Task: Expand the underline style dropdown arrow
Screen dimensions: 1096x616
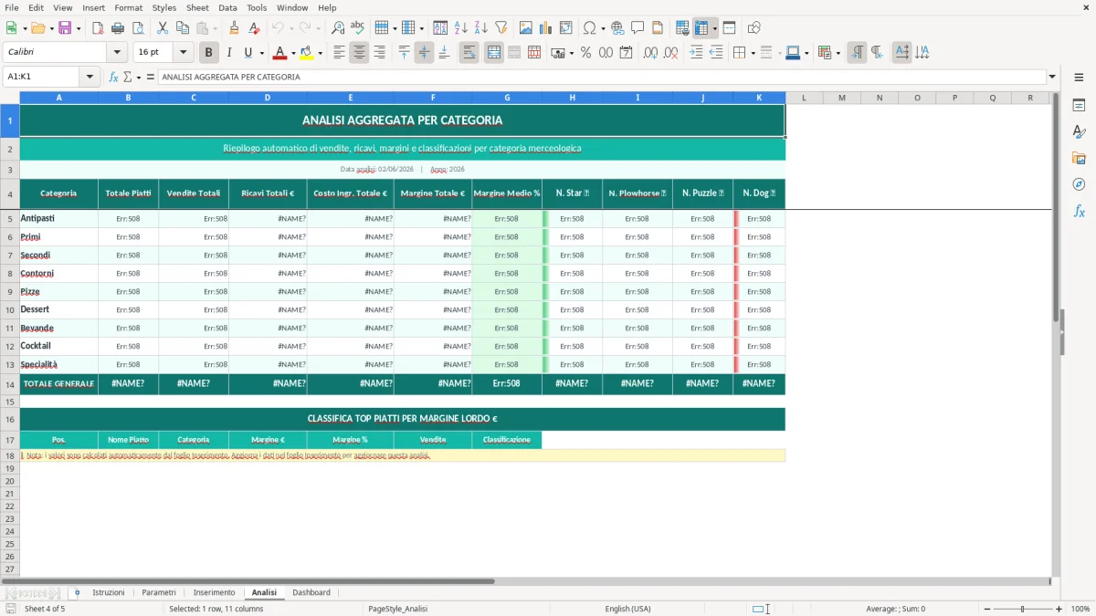Action: tap(261, 53)
